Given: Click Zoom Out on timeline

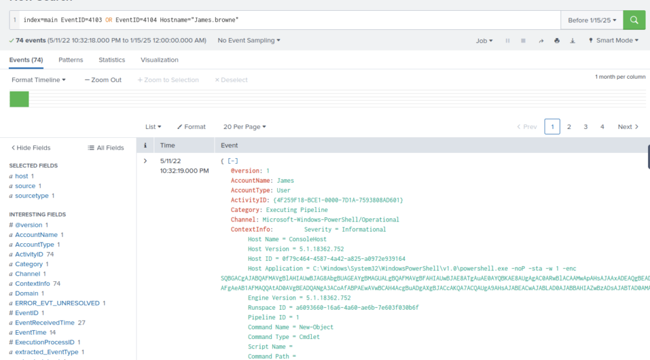Looking at the screenshot, I should [103, 79].
